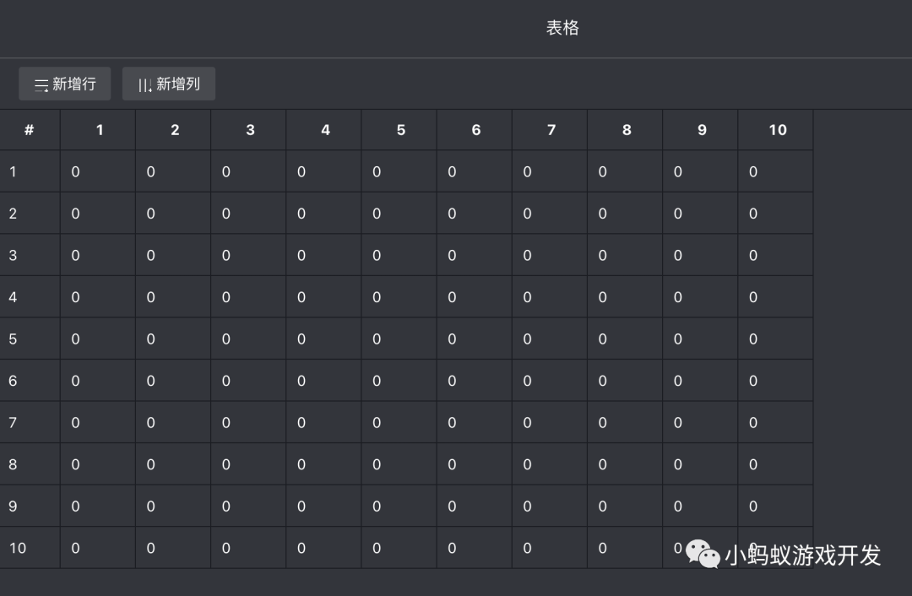
Task: Click the 新增行 add row button
Action: (x=64, y=84)
